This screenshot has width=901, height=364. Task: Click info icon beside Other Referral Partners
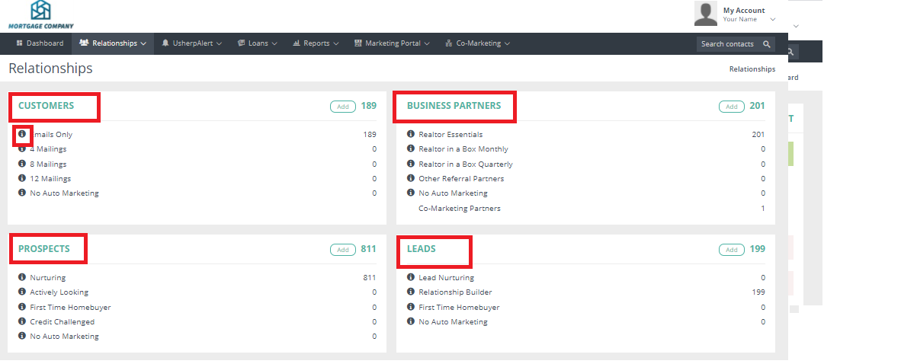tap(411, 179)
